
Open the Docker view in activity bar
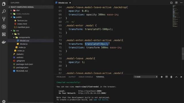click(x=4, y=42)
